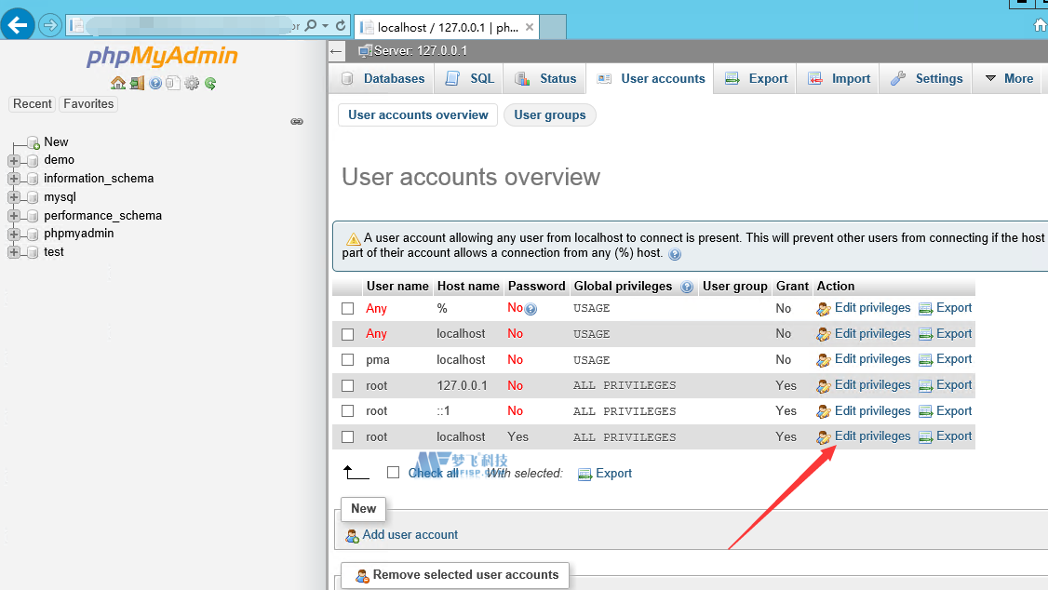The height and width of the screenshot is (590, 1048).
Task: Toggle the Check all checkbox
Action: pyautogui.click(x=393, y=473)
